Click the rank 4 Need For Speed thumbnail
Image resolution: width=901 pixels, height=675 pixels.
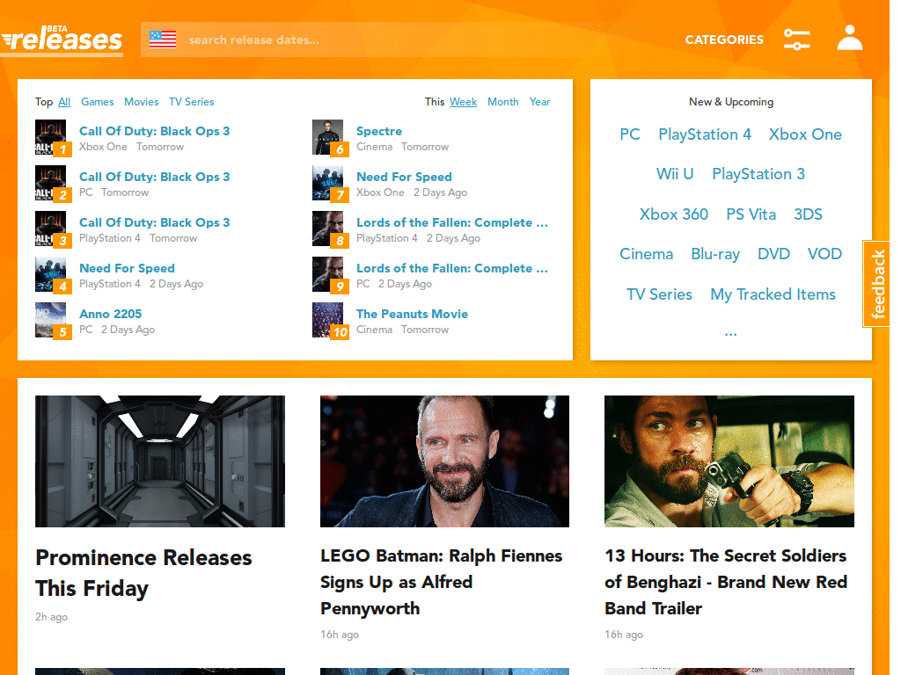point(50,274)
